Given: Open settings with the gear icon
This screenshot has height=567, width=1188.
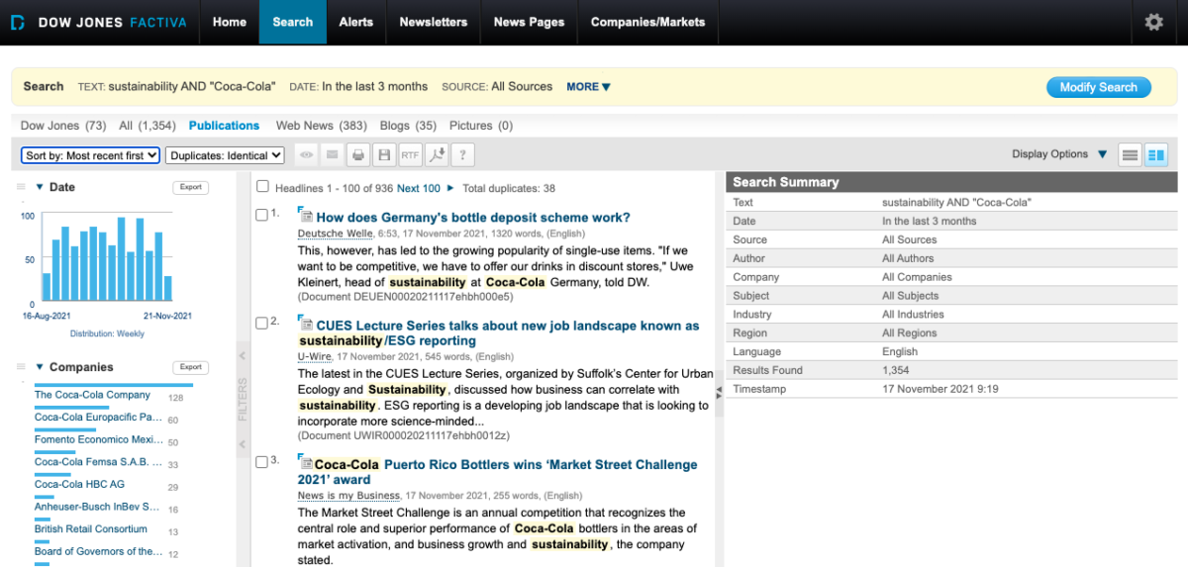Looking at the screenshot, I should click(1153, 22).
